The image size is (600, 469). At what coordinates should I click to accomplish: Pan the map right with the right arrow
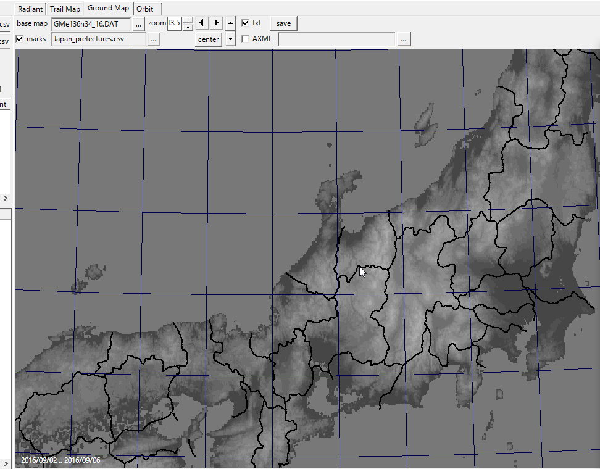click(x=216, y=23)
